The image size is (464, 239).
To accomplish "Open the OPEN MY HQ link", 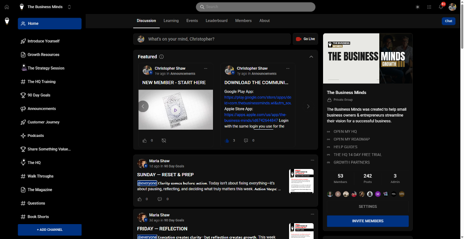I will 345,131.
